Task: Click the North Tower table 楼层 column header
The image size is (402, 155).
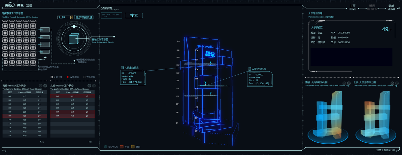Action: 58,92
